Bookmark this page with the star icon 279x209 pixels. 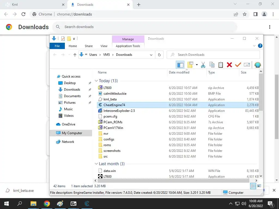[x=245, y=14]
